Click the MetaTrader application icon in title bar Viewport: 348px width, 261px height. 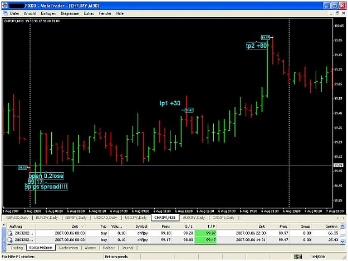point(4,6)
